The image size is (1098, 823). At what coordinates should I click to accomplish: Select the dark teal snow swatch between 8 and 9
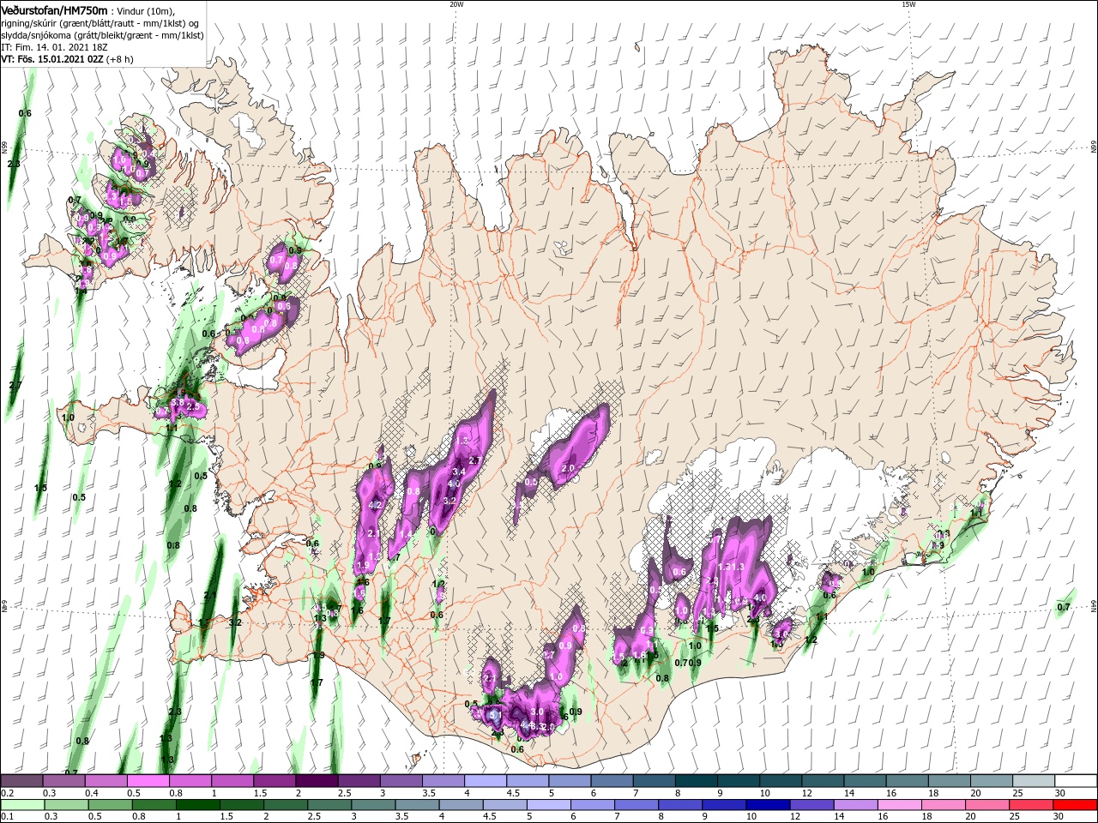coord(696,781)
